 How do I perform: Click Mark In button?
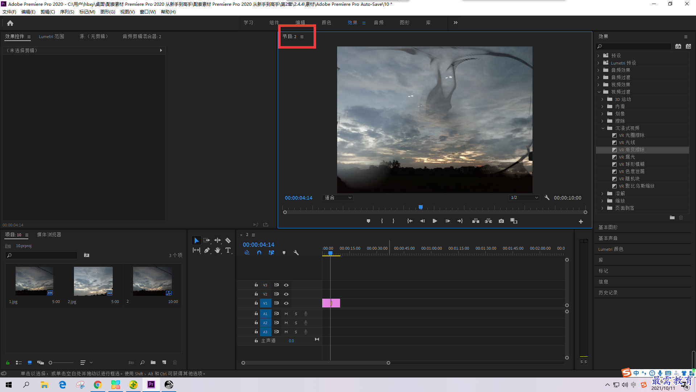pos(382,221)
